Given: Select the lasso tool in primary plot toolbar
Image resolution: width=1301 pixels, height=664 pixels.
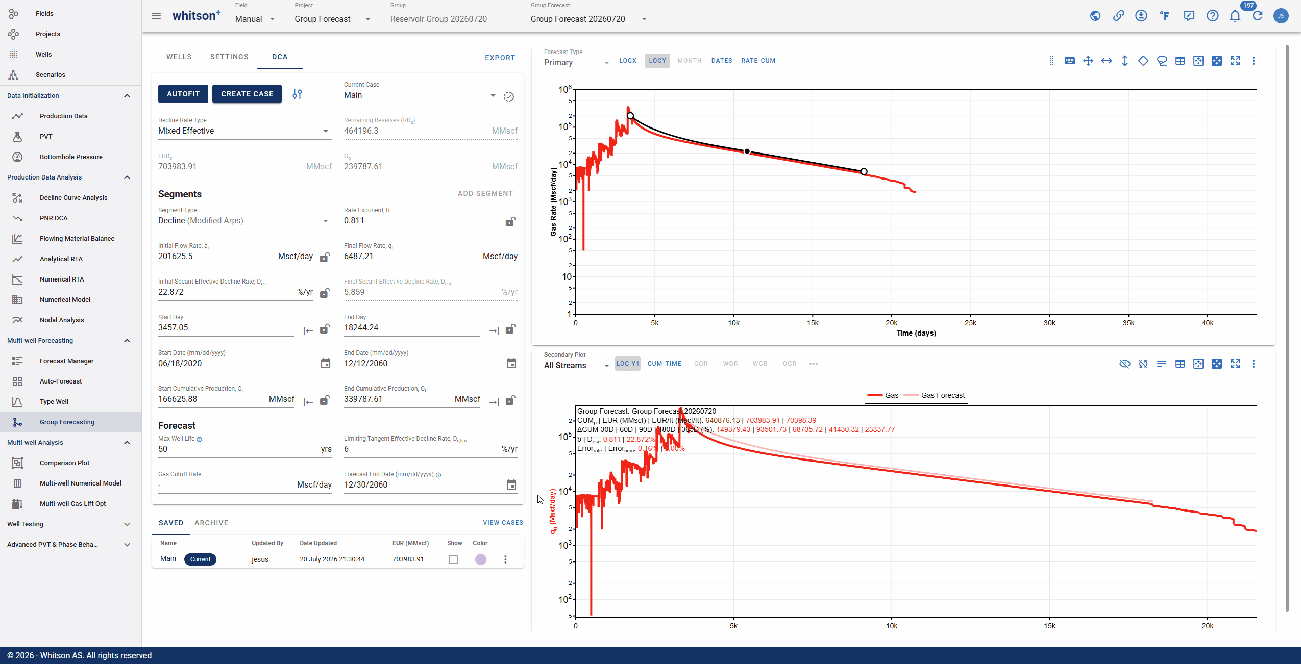Looking at the screenshot, I should (x=1162, y=61).
